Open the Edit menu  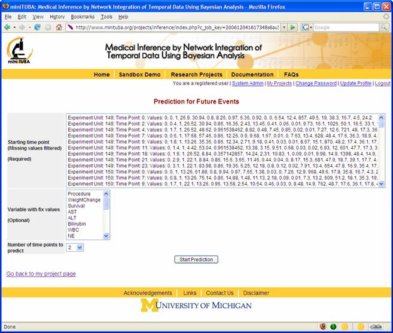point(22,17)
